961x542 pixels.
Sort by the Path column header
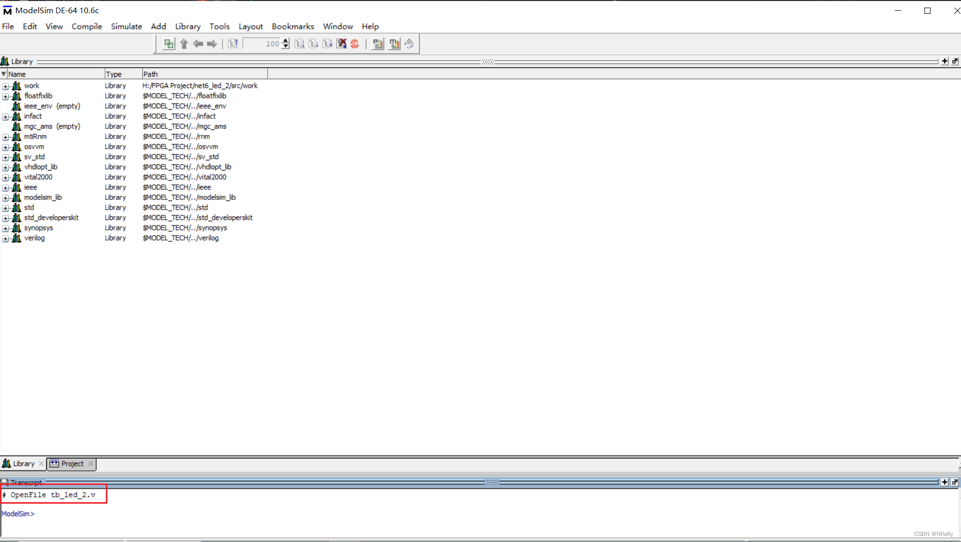(x=205, y=74)
